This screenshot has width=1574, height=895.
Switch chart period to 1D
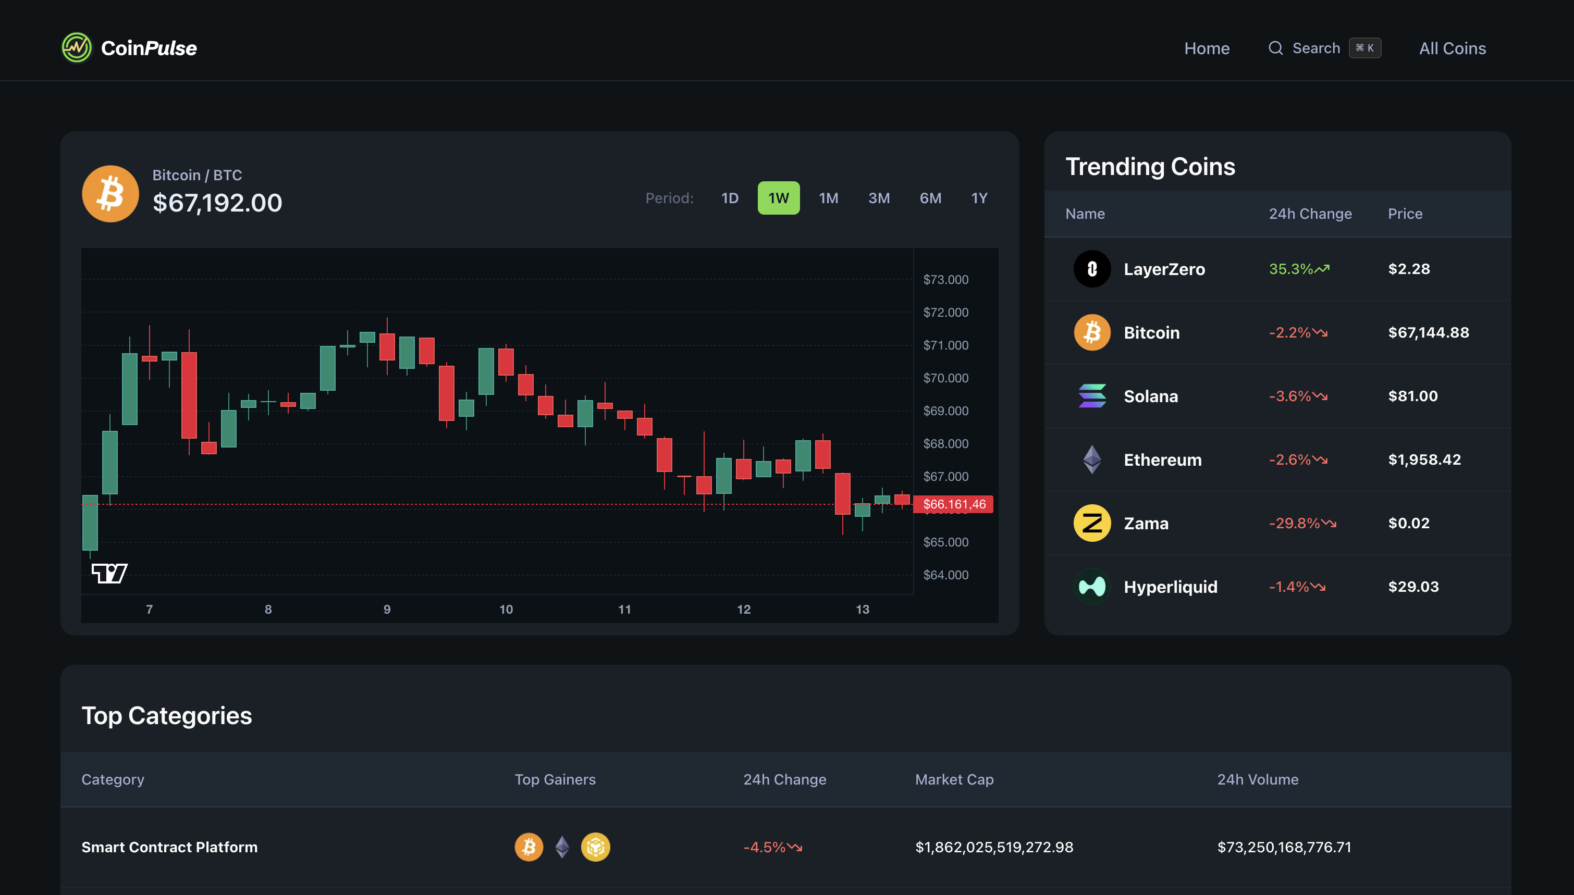pos(730,198)
